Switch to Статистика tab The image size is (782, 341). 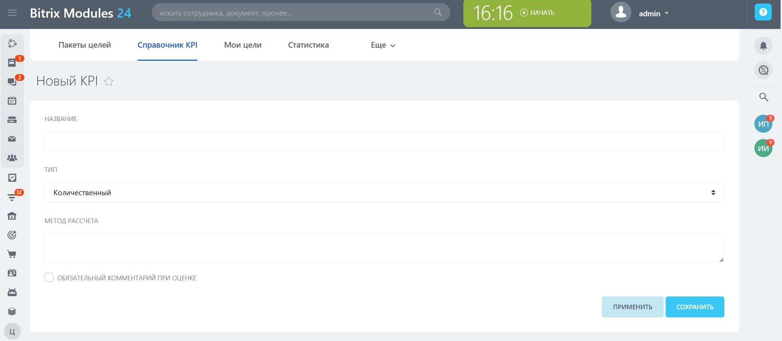(308, 45)
